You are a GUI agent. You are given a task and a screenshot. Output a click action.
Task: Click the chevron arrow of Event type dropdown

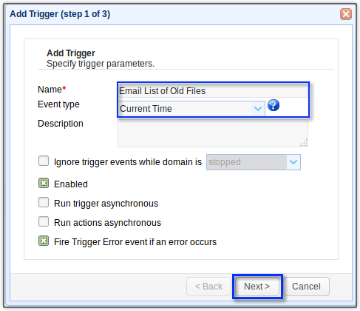pos(258,109)
